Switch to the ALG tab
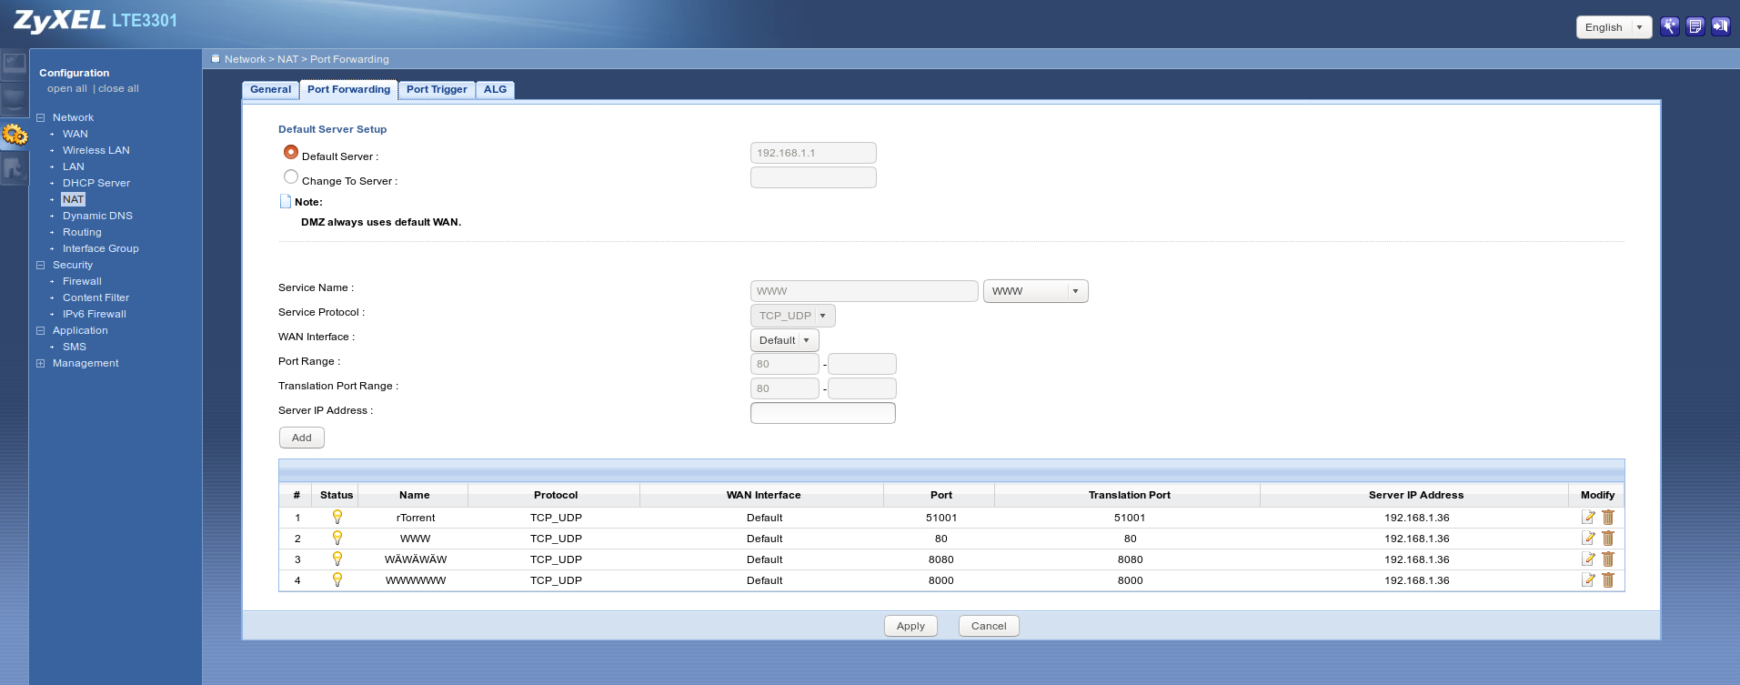Screen dimensions: 1740x685 pyautogui.click(x=495, y=89)
